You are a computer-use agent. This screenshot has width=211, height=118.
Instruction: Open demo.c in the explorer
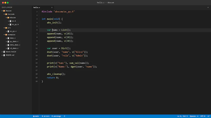coord(13,38)
